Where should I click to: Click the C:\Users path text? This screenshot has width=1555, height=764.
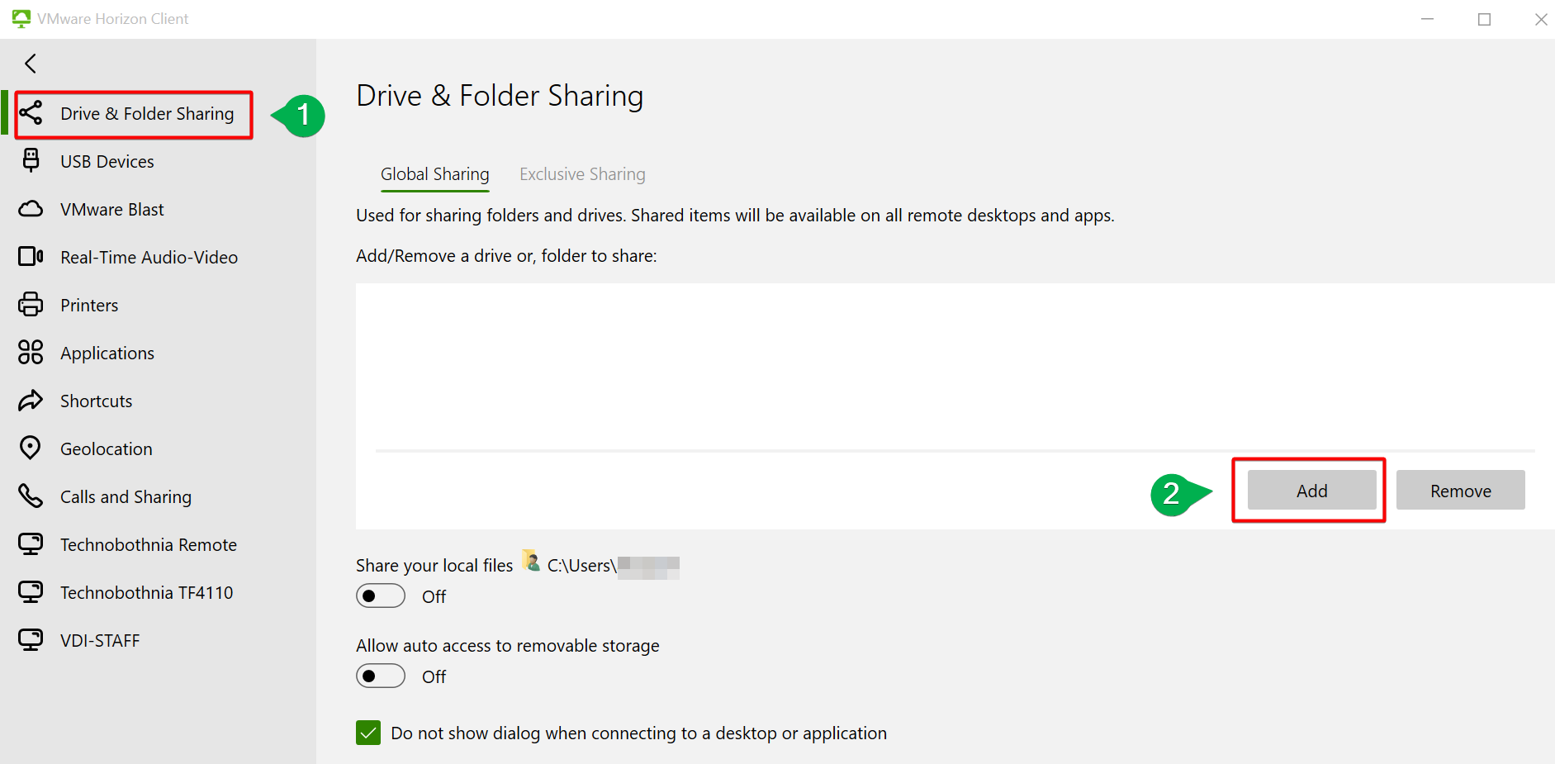coord(582,566)
